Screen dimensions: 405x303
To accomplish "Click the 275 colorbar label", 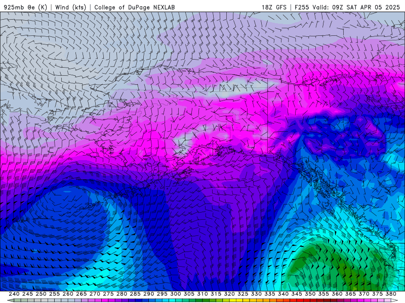I will point(108,294).
